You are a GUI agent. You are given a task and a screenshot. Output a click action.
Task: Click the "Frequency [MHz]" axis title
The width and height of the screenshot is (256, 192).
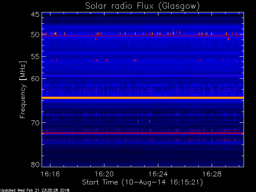pyautogui.click(x=23, y=90)
